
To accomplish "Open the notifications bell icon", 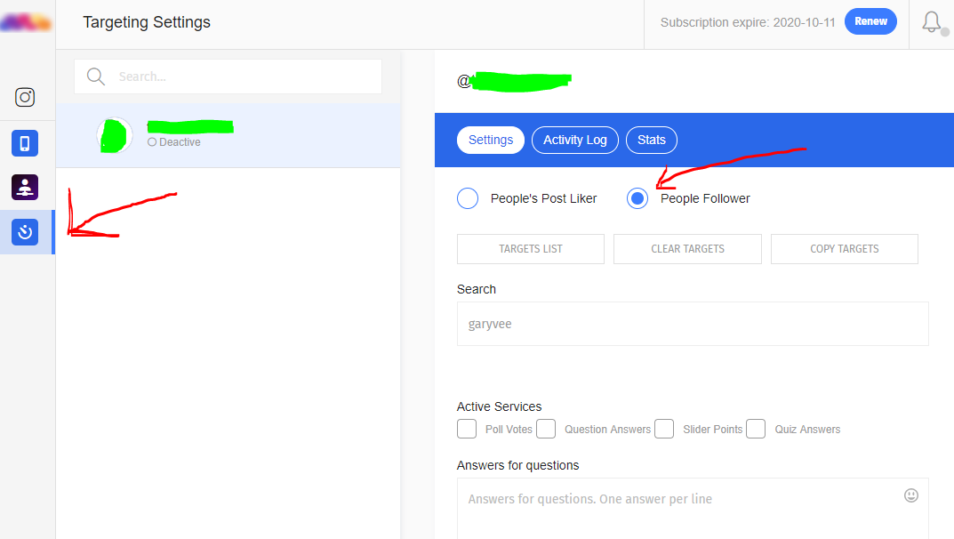I will click(x=931, y=22).
